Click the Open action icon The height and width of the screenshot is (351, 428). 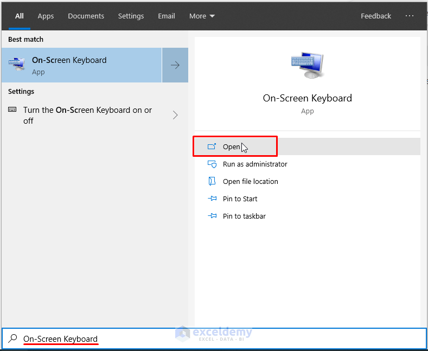[212, 146]
